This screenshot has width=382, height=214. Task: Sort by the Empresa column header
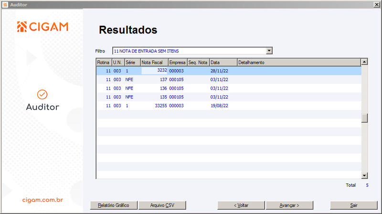pos(178,62)
